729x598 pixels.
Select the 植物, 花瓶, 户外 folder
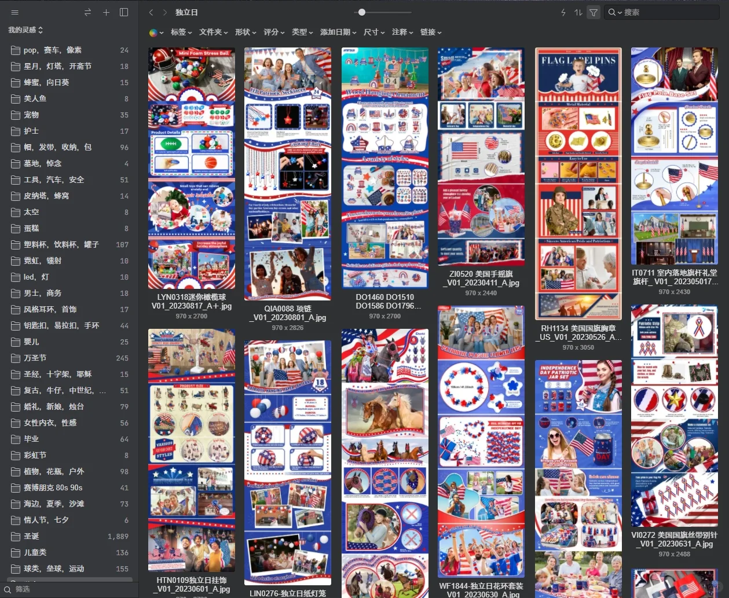[x=69, y=472]
